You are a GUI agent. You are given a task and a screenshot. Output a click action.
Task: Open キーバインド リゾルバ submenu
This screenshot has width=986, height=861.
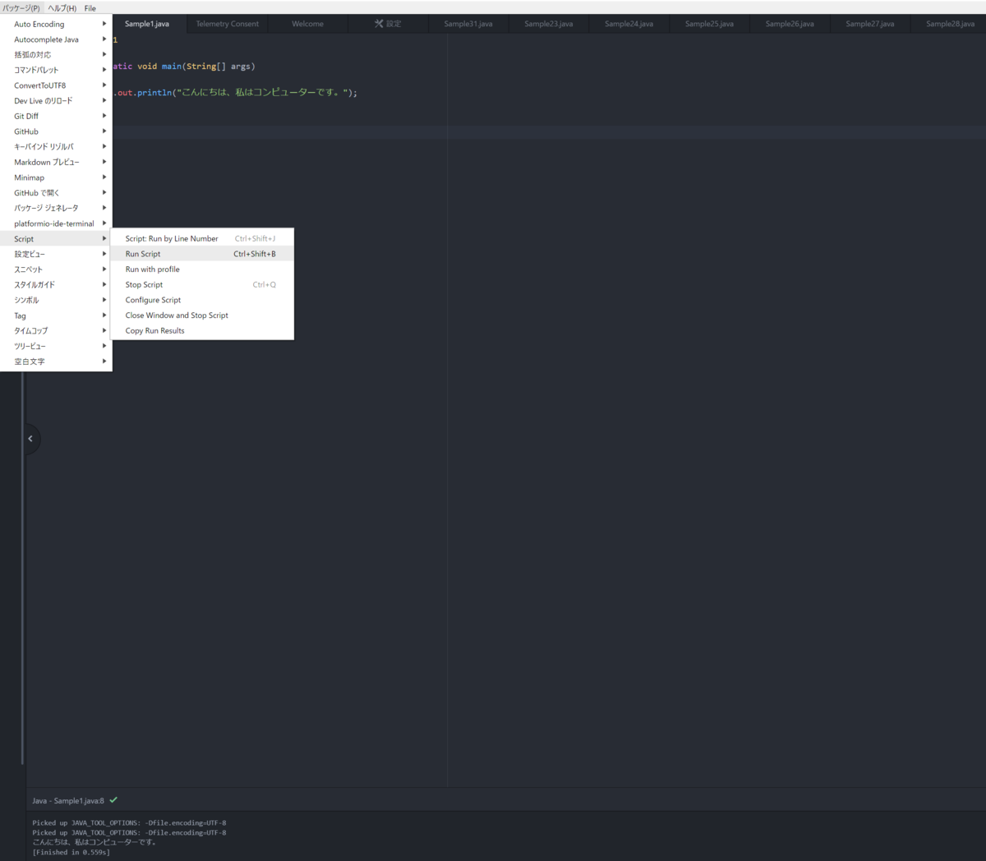(x=56, y=146)
